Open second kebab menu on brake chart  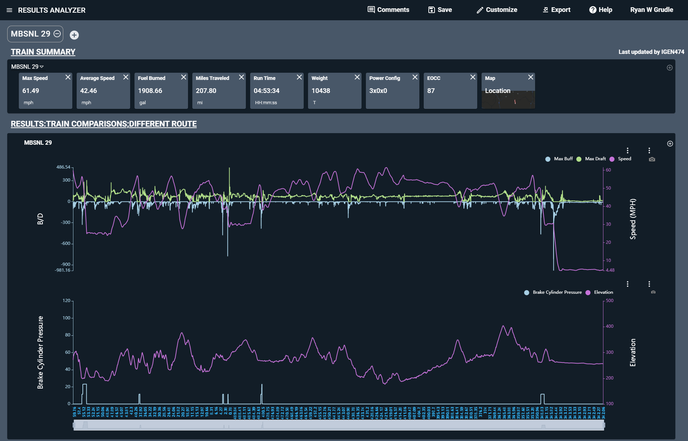tap(649, 284)
